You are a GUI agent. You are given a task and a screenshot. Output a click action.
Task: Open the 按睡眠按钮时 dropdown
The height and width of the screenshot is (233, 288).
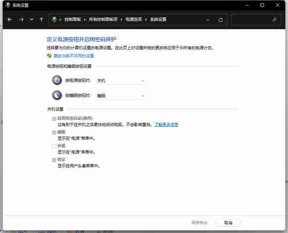[121, 96]
